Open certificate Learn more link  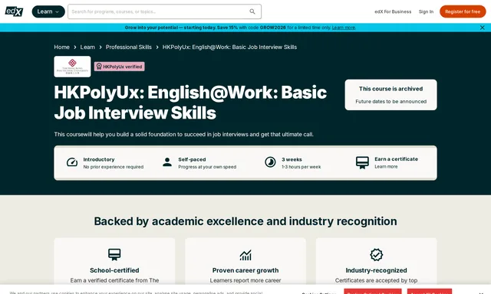(386, 167)
